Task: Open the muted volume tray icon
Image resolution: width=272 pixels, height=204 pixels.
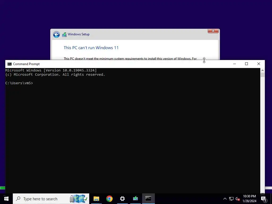Action: [x=237, y=199]
